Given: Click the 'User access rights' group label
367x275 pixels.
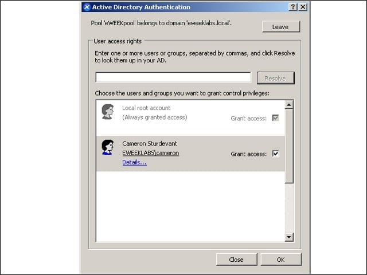Looking at the screenshot, I should (x=118, y=41).
